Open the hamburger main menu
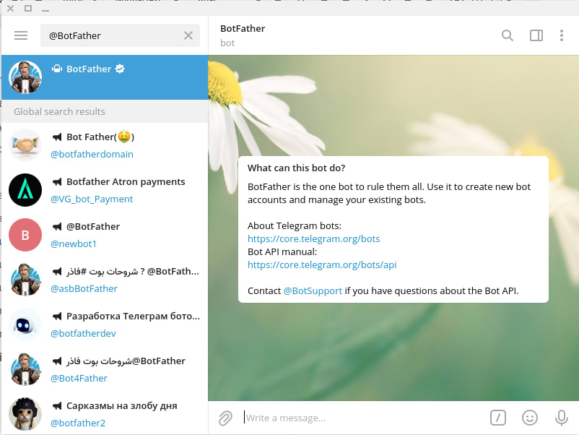 [21, 35]
